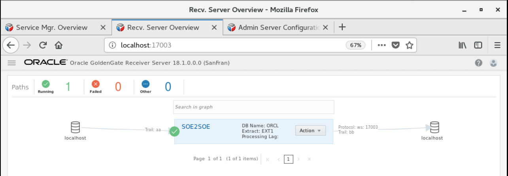Reload the page with the refresh icon
The height and width of the screenshot is (176, 508).
(x=43, y=45)
